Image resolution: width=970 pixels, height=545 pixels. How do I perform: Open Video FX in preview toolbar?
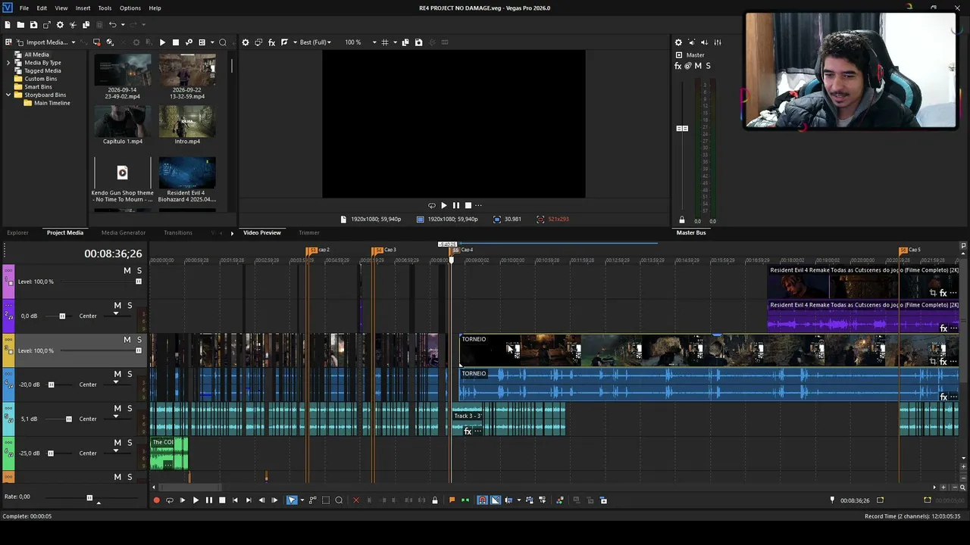[271, 42]
